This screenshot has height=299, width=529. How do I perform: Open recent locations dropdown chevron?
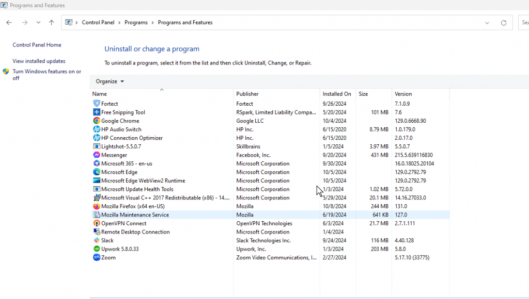(x=38, y=23)
